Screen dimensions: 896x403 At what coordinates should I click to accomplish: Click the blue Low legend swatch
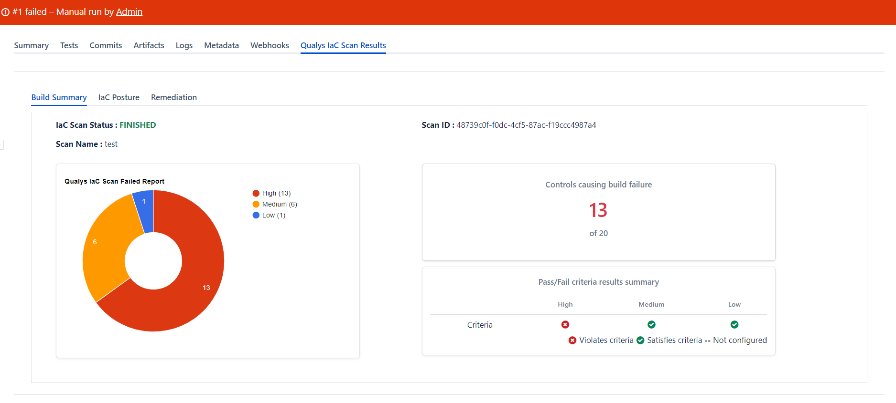pos(256,215)
